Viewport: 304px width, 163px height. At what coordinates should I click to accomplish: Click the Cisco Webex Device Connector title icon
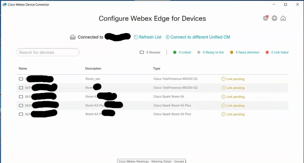click(x=5, y=5)
